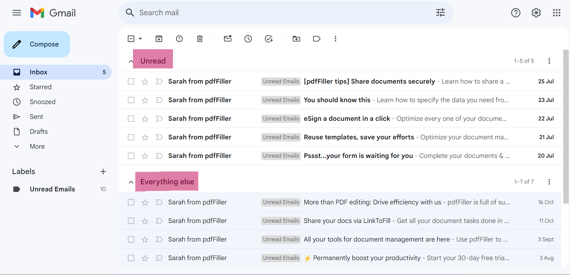Collapse the Everything else section

[x=131, y=182]
